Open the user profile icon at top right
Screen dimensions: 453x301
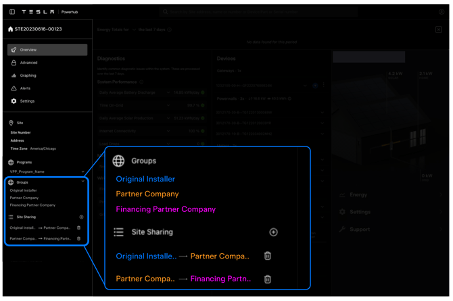441,11
